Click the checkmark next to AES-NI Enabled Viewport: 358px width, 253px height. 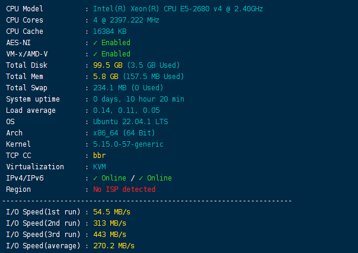(x=95, y=43)
